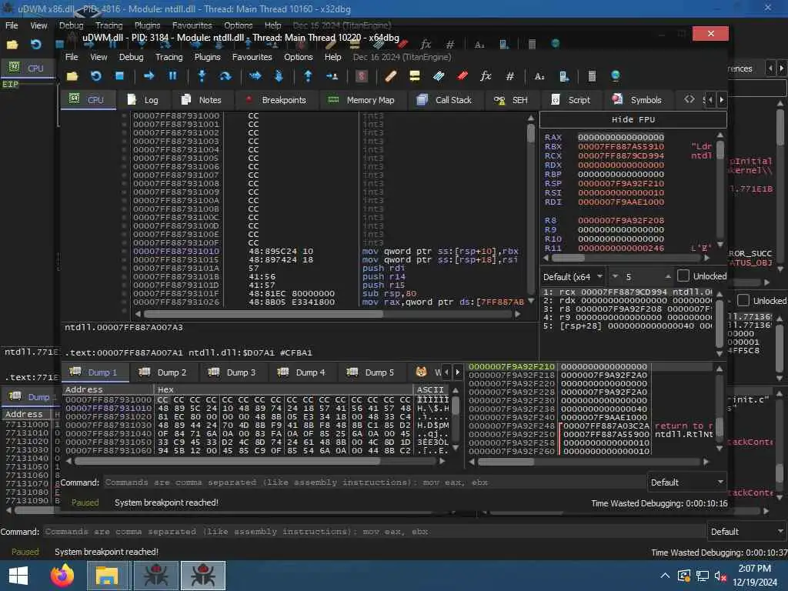Stop debugging square icon in x64dbg
Screen dimensions: 788x591
(119, 76)
